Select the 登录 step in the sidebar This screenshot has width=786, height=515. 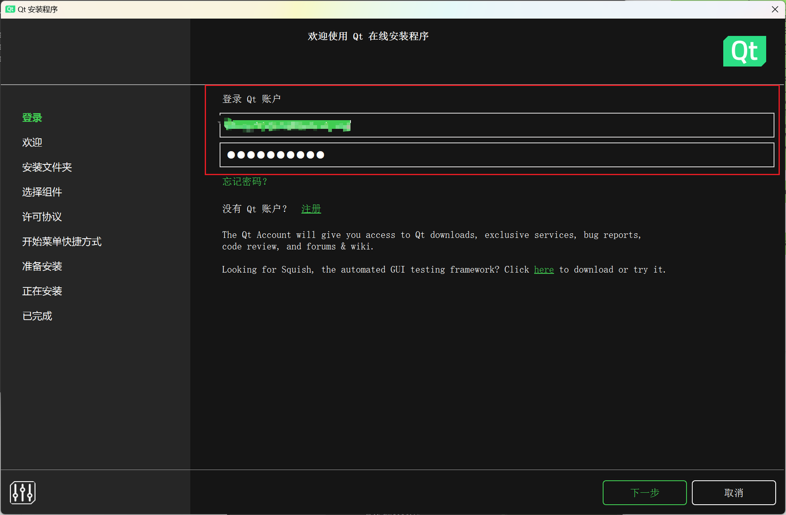point(32,117)
